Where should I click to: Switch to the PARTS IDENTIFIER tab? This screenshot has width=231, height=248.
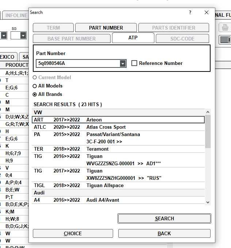[174, 28]
